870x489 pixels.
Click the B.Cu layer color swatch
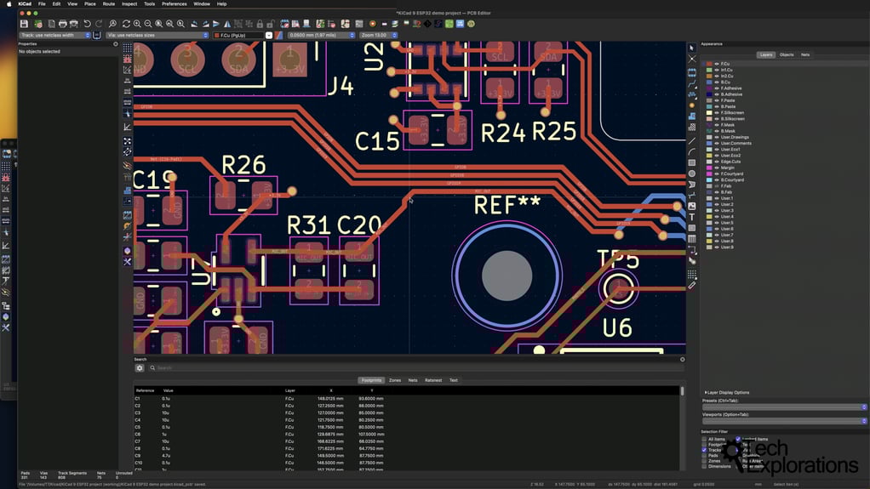[x=710, y=82]
